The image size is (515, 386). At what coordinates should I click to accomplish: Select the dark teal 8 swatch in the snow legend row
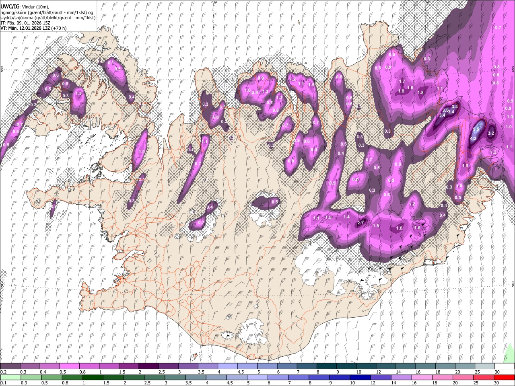pyautogui.click(x=326, y=366)
